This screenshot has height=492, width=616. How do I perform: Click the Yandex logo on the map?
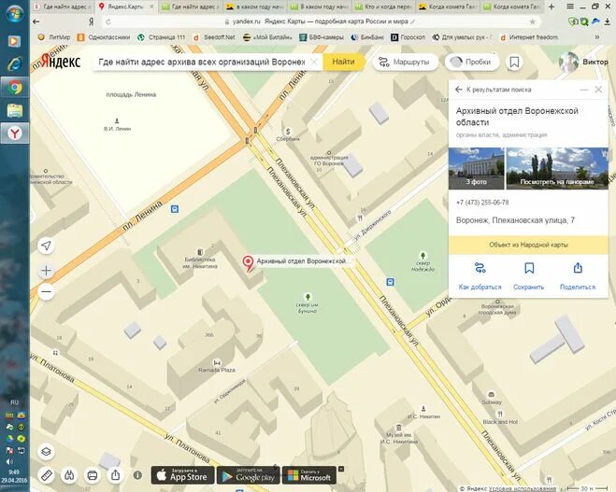click(x=61, y=62)
